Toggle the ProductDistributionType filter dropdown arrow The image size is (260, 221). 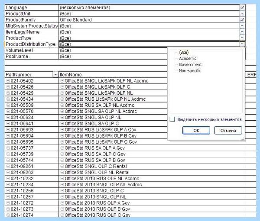pyautogui.click(x=242, y=44)
